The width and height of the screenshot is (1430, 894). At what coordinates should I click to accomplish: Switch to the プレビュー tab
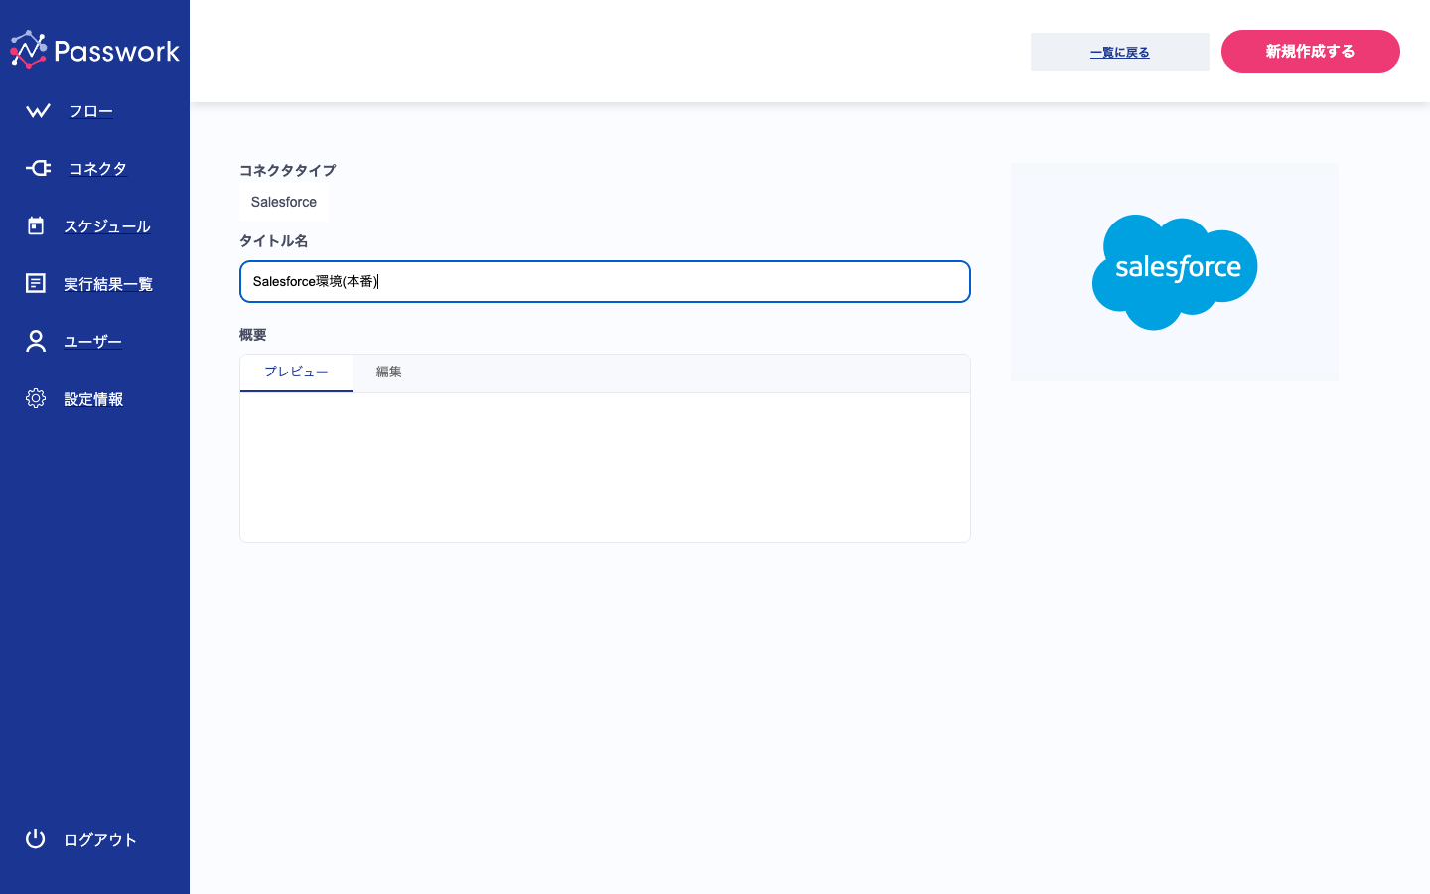click(296, 372)
